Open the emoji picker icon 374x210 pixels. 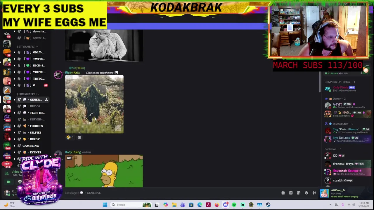pyautogui.click(x=306, y=193)
